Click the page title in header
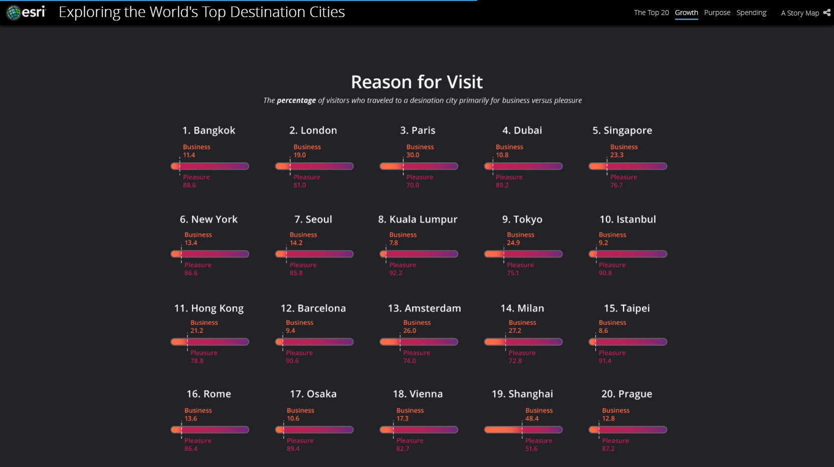Screen dimensions: 834x467 (x=201, y=12)
